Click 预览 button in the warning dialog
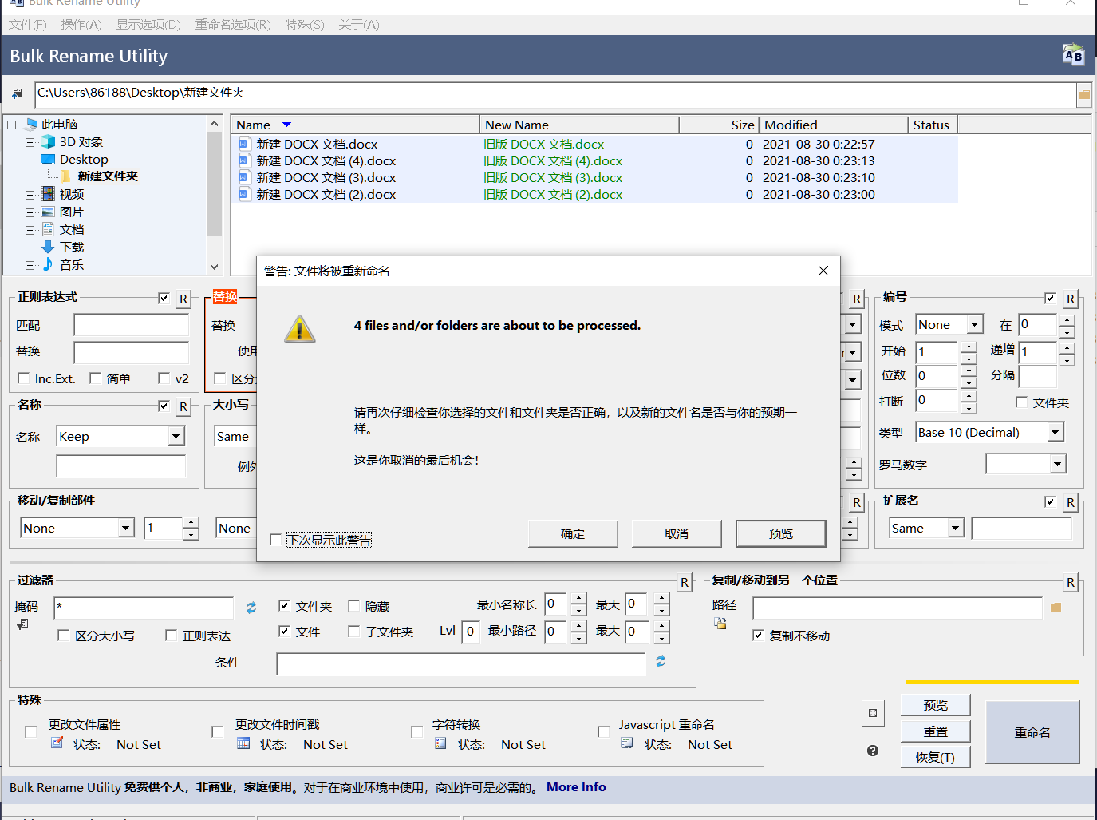 781,533
